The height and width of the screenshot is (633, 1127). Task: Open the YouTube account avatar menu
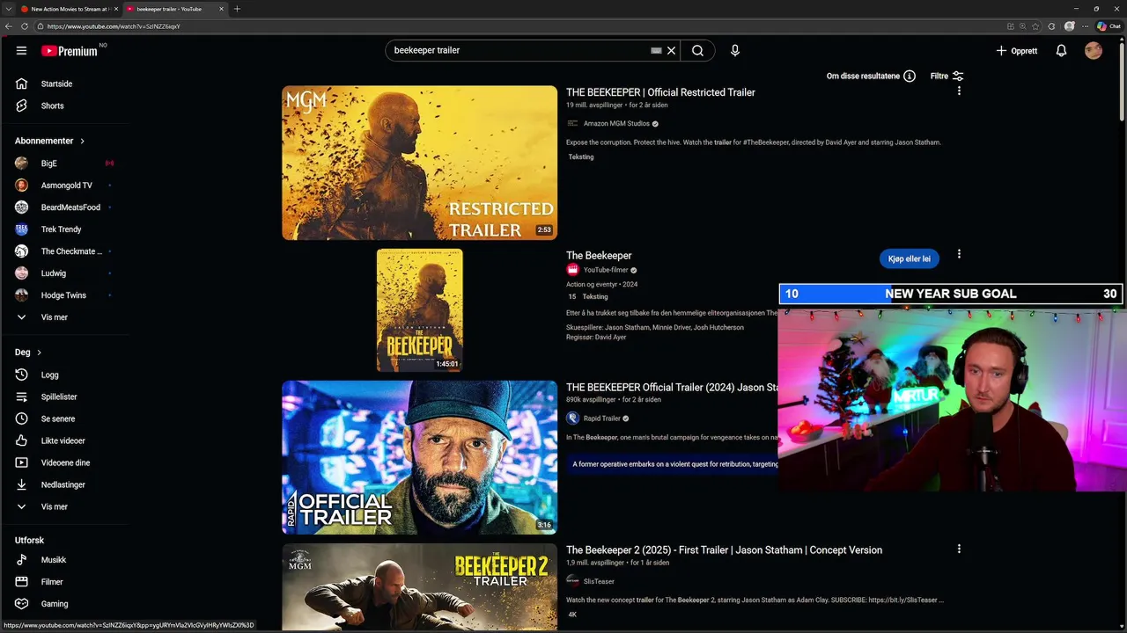[1094, 51]
